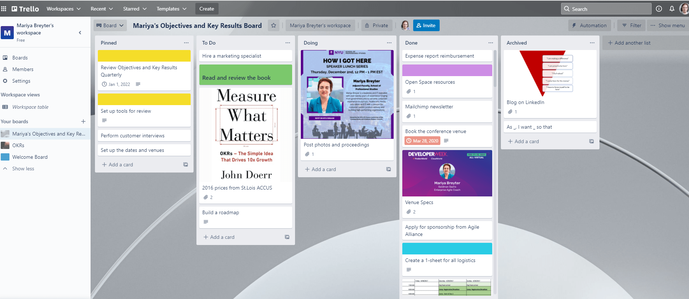Screen dimensions: 689x299
Task: Open To Do list three-dot menu
Action: click(x=288, y=43)
